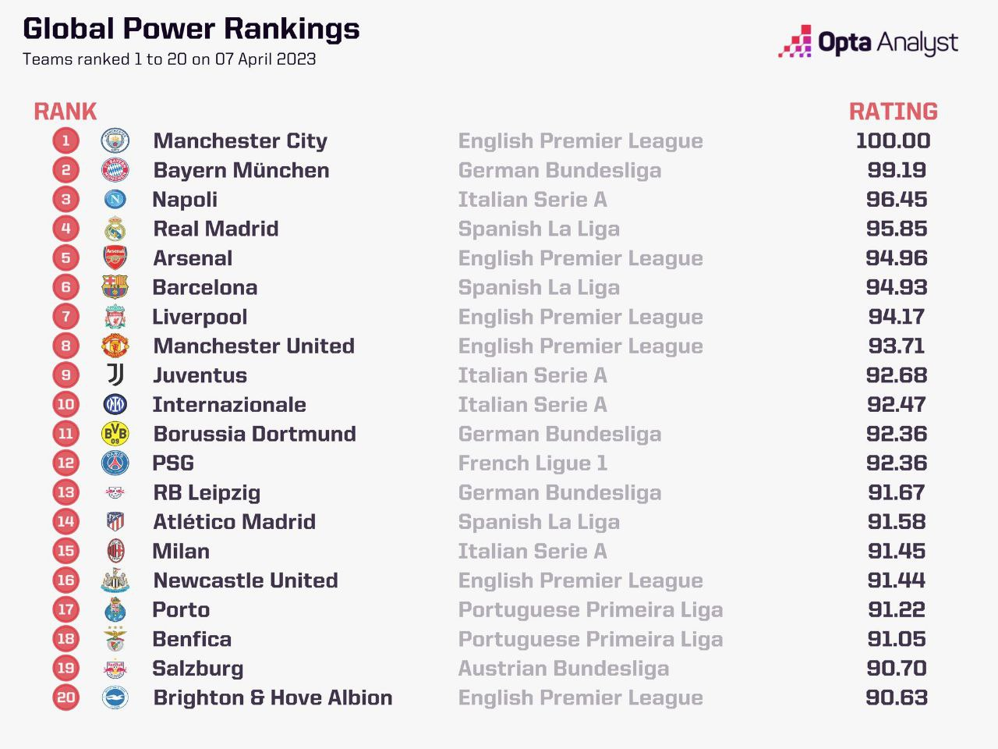
Task: Click the Bayern München club crest
Action: coord(115,170)
